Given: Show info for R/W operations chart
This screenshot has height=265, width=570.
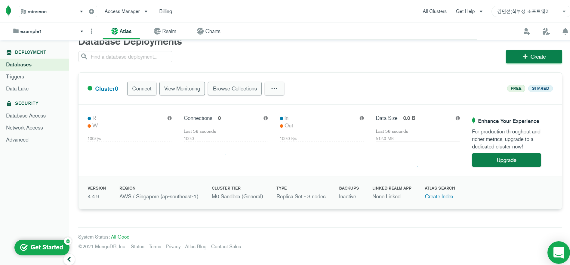Looking at the screenshot, I should 170,118.
